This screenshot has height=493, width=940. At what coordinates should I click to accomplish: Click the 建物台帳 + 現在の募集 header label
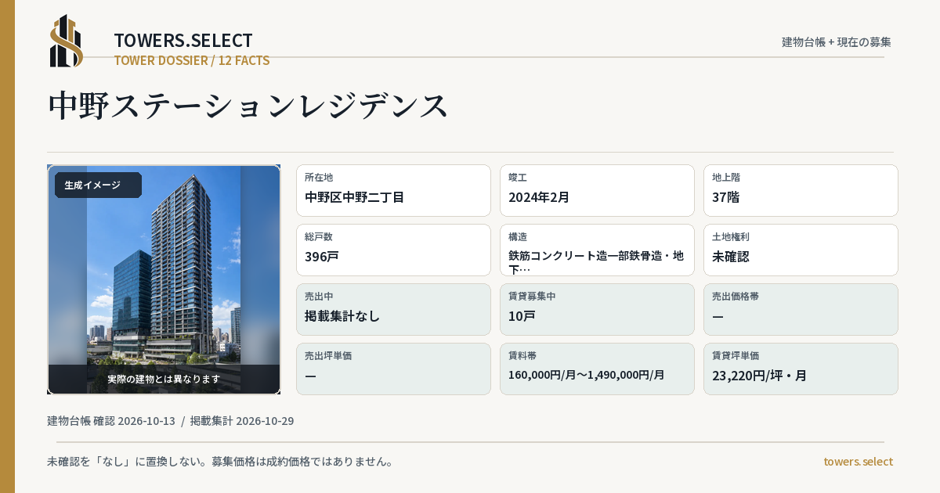click(x=837, y=42)
